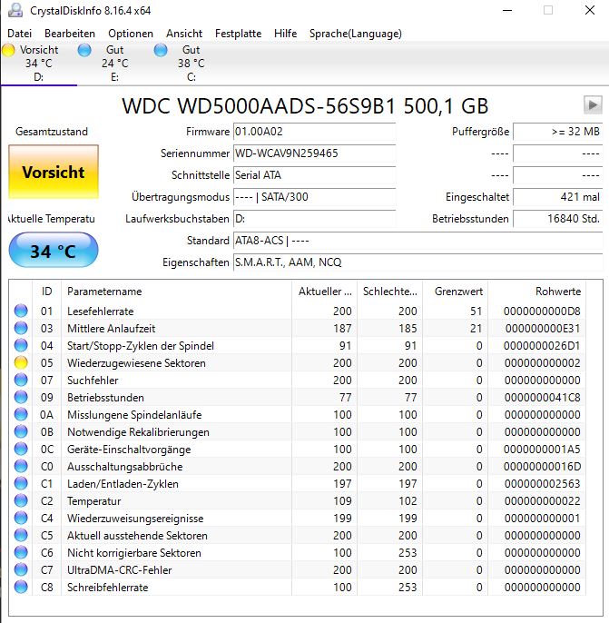609x623 pixels.
Task: Open the Ansicht menu
Action: coord(184,34)
